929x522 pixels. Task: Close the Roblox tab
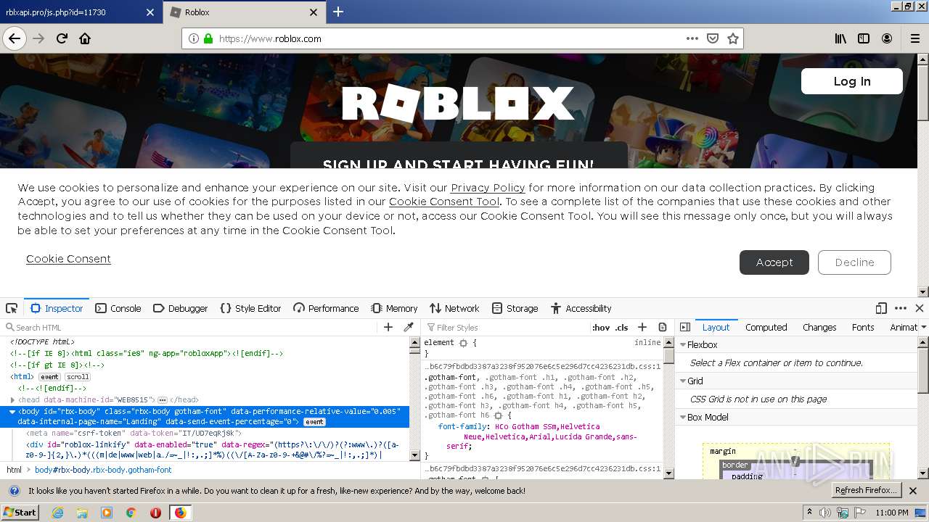[x=314, y=12]
